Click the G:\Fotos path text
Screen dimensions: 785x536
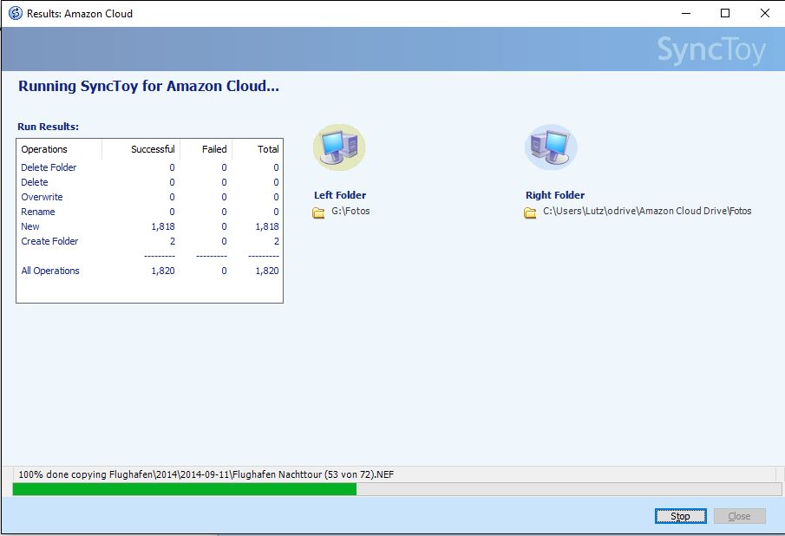(x=350, y=212)
